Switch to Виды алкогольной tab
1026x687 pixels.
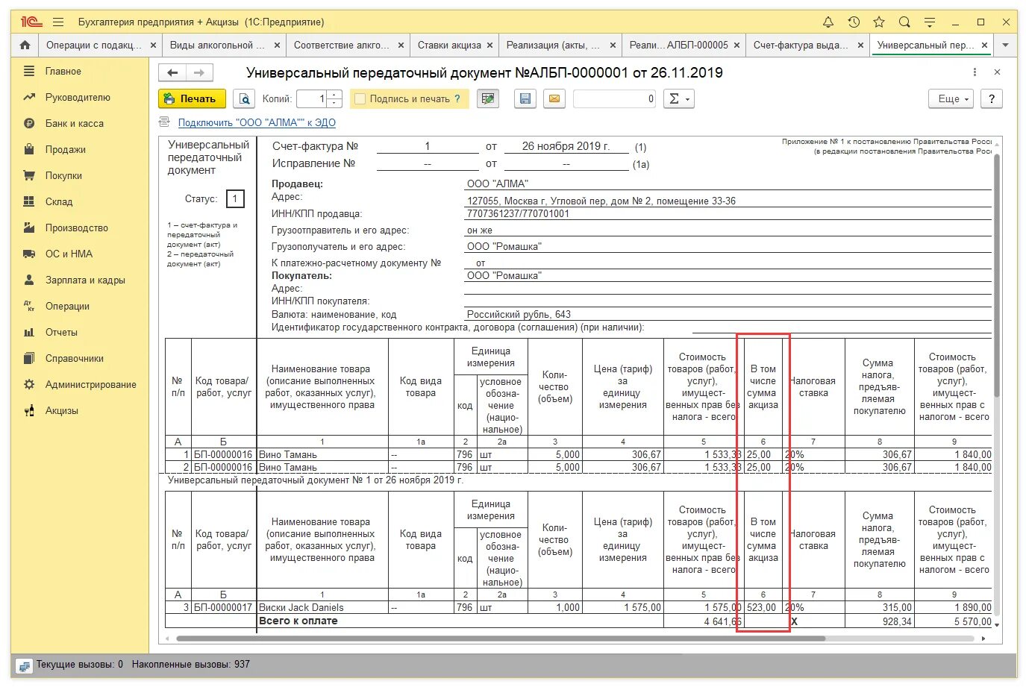point(217,45)
